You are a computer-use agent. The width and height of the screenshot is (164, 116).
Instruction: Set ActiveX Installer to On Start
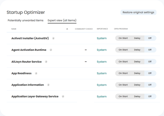123,38
